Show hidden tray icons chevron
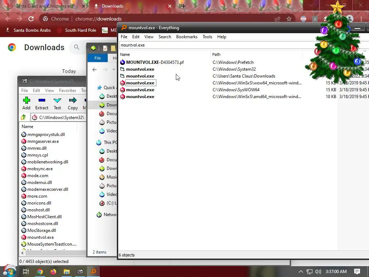Viewport: 369px width, 277px height. click(x=301, y=272)
